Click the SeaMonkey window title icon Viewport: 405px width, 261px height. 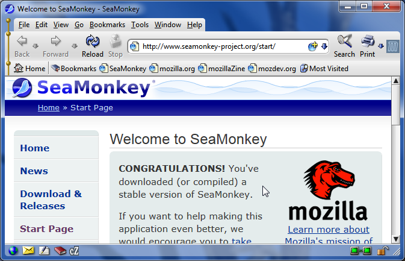[10, 9]
